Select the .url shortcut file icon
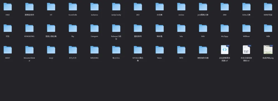Image resolution: width=278 pixels, height=101 pixels. pyautogui.click(x=225, y=49)
